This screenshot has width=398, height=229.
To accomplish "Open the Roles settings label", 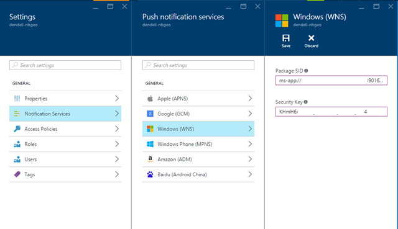I will click(30, 144).
